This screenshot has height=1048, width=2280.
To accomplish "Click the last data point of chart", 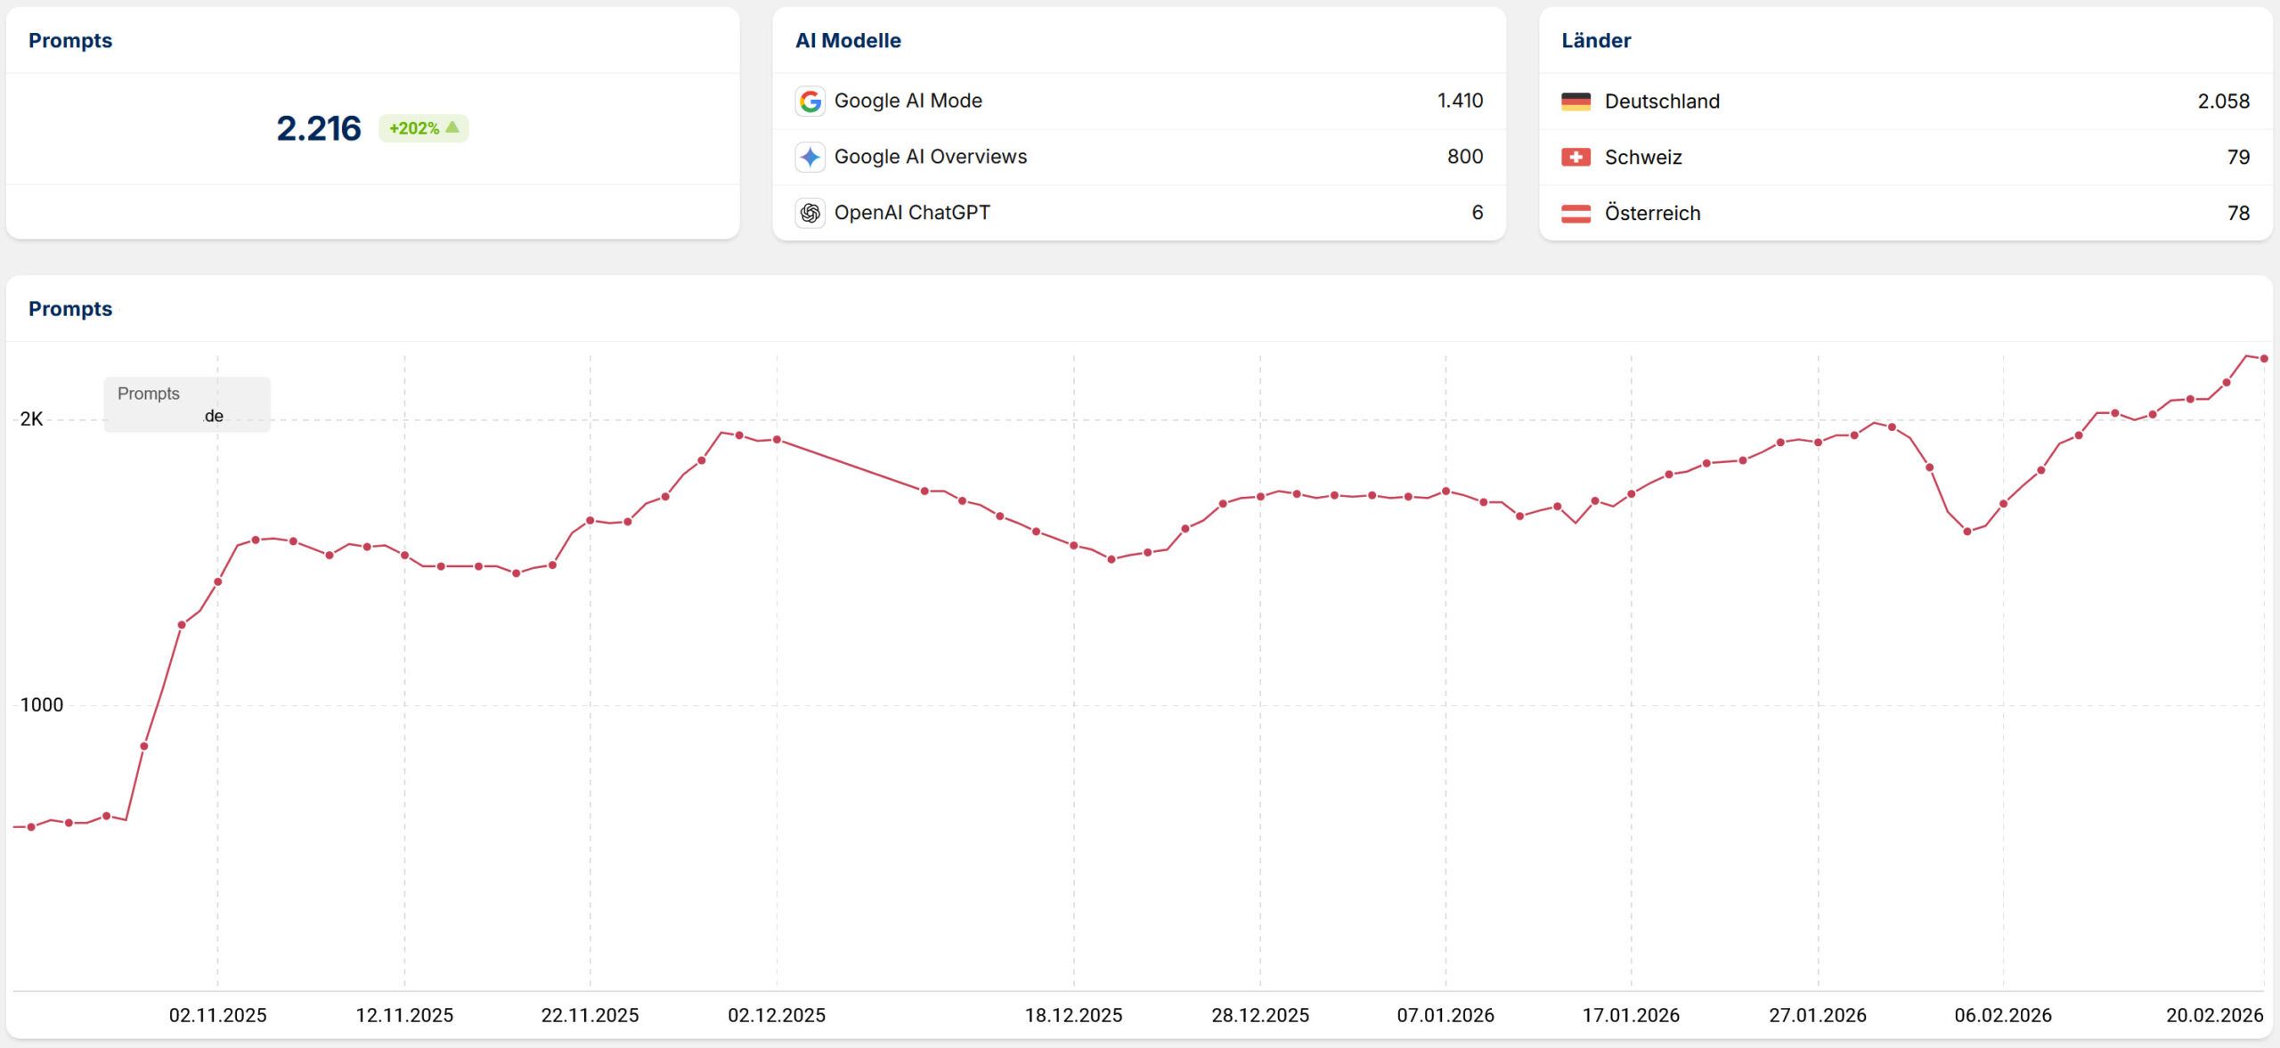I will (x=2263, y=359).
